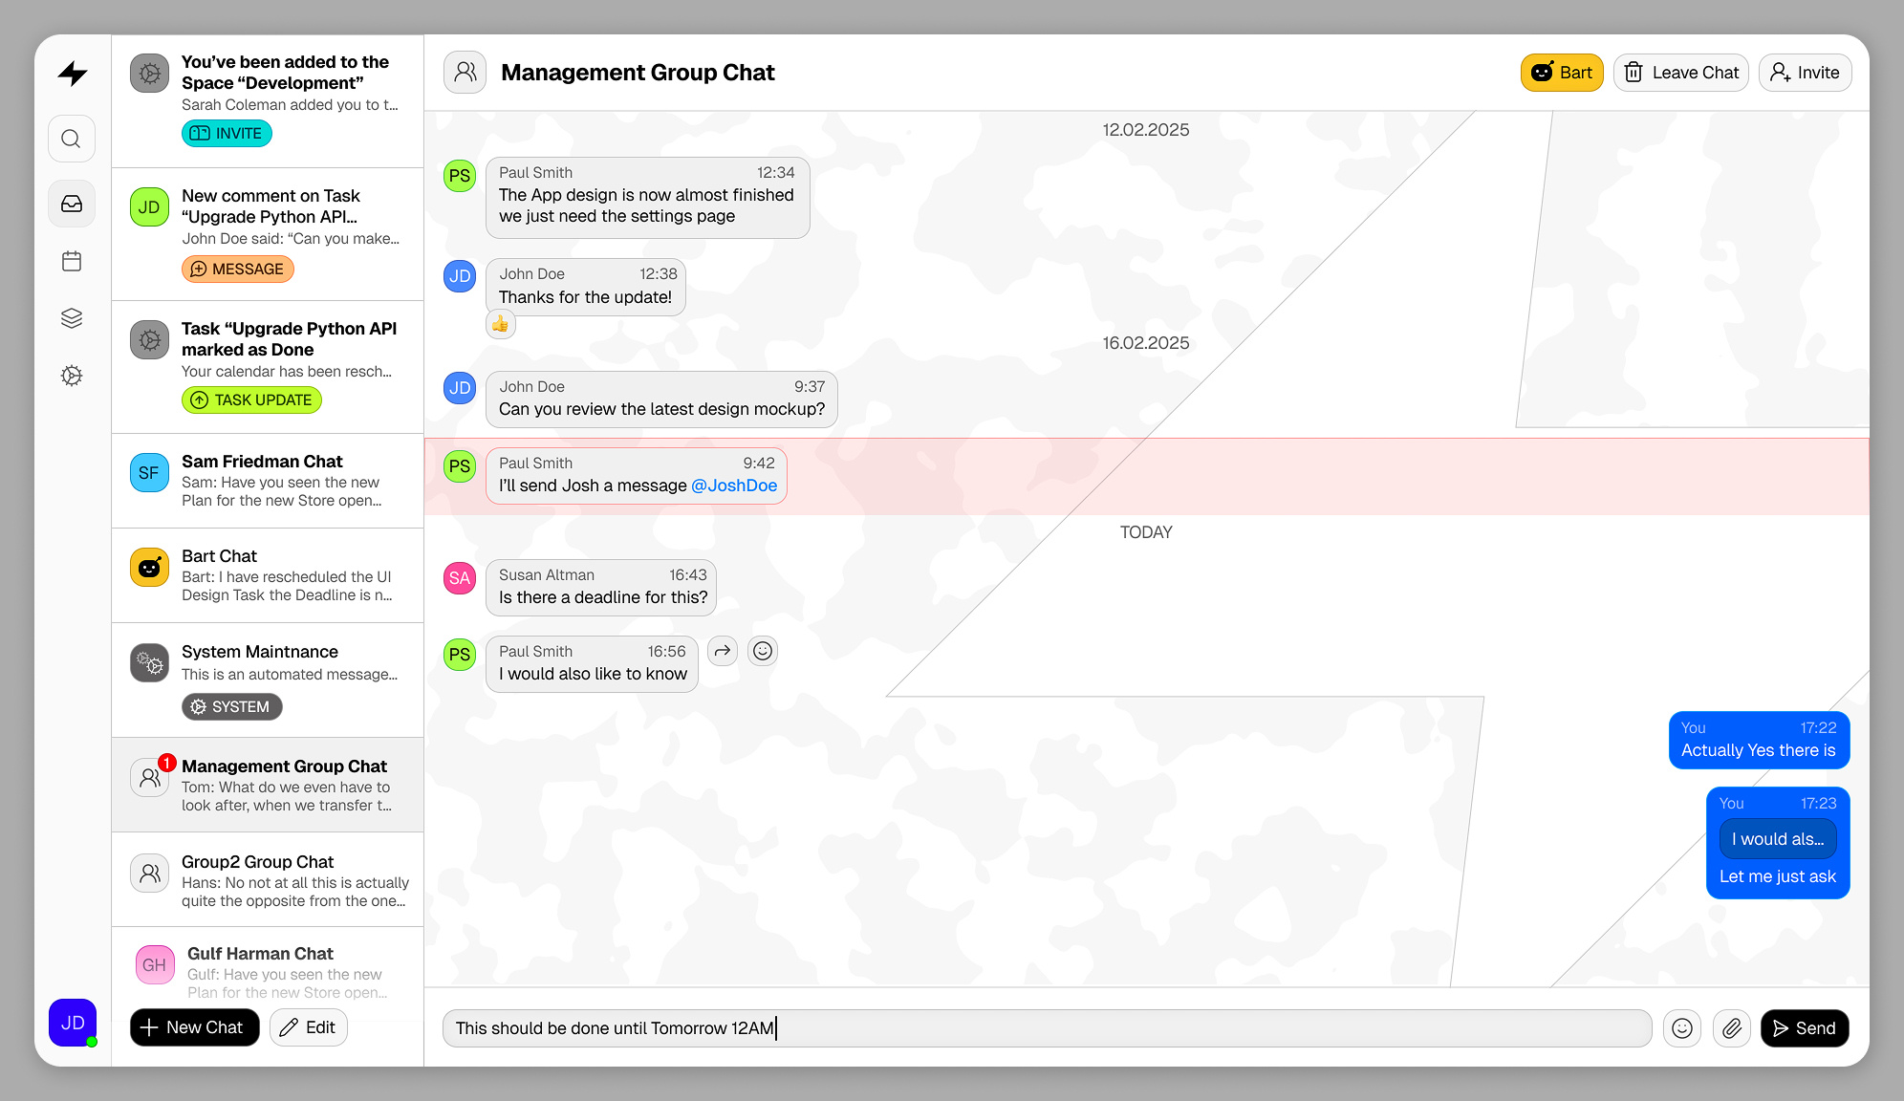Viewport: 1904px width, 1101px height.
Task: Leave the Management Group Chat
Action: (x=1680, y=72)
